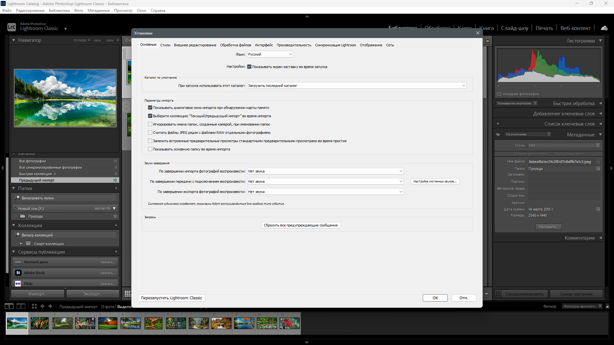
Task: Cancel with the Отм. button
Action: coord(464,298)
